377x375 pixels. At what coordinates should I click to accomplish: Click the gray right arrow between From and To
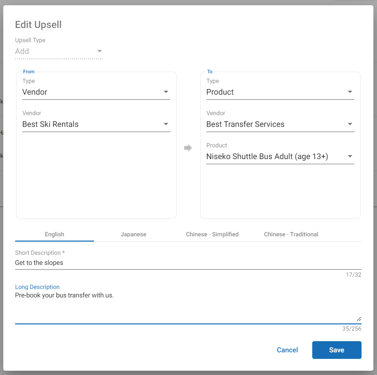click(188, 148)
